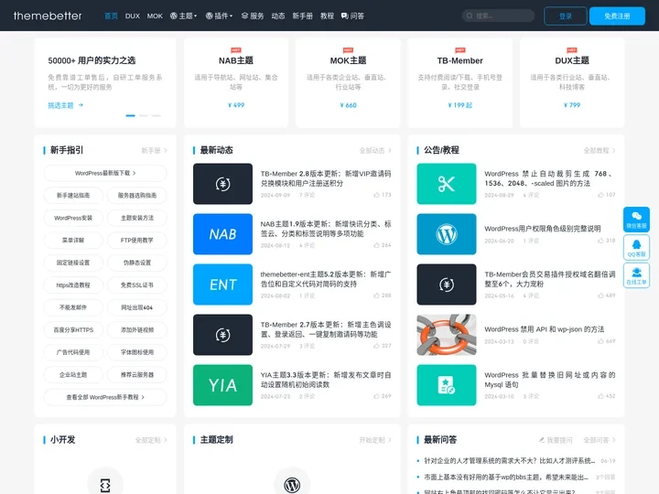Open 百度分享HTTPS guide pill
The height and width of the screenshot is (494, 659).
73,329
